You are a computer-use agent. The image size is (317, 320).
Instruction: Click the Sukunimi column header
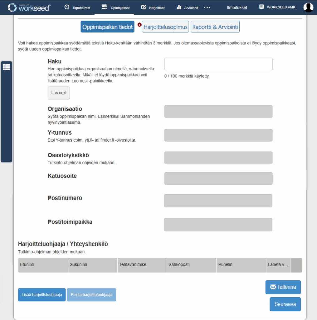point(92,265)
